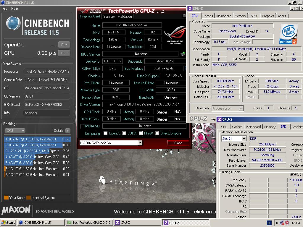Enable the PhysX checkbox in GPU-Z
The height and width of the screenshot is (227, 303).
141,133
